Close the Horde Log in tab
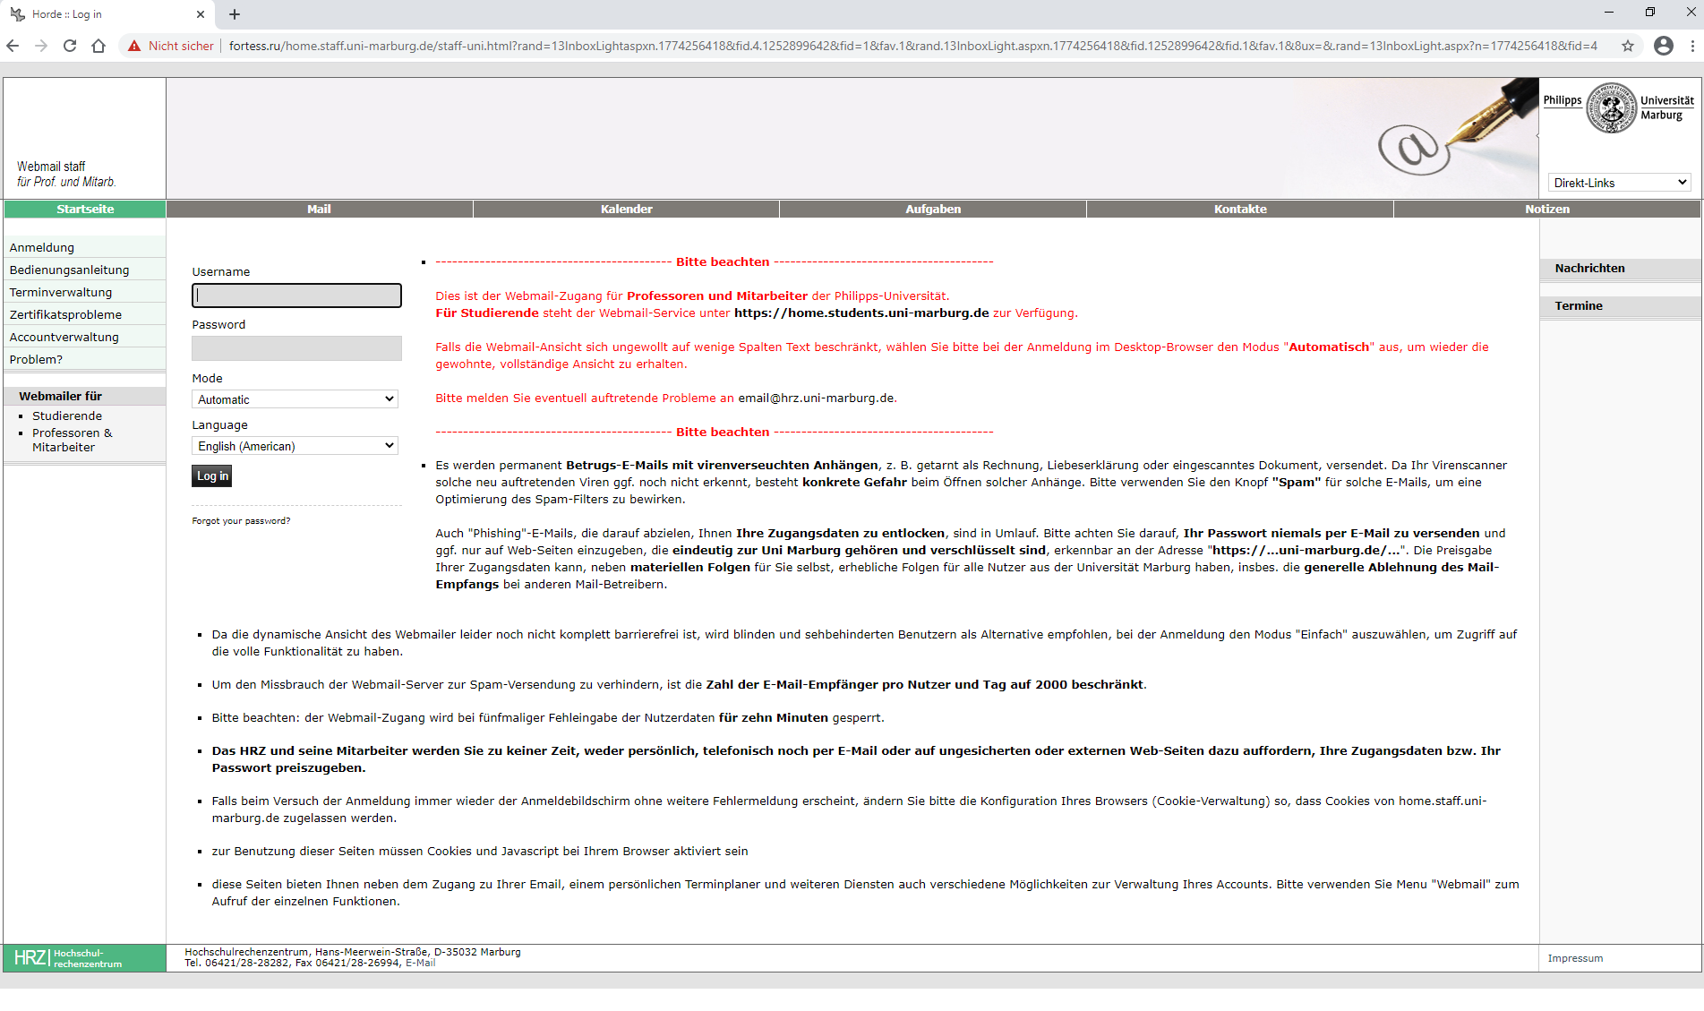 tap(200, 14)
